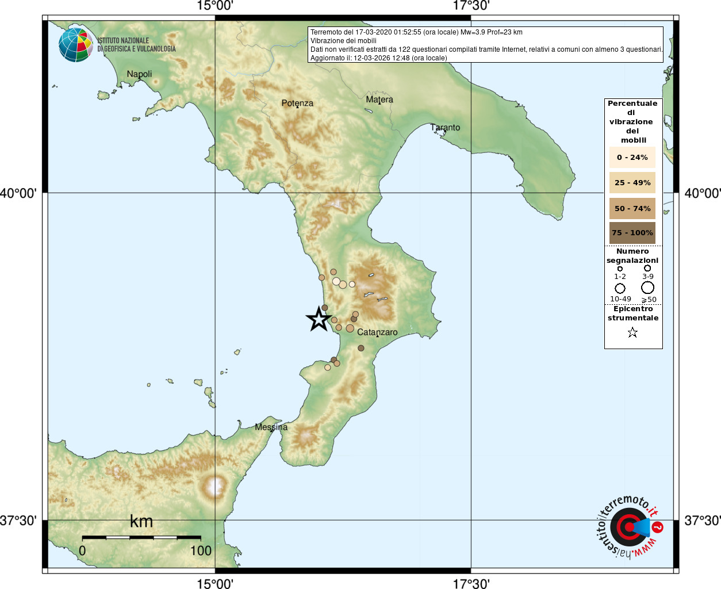Image resolution: width=721 pixels, height=589 pixels.
Task: Click the epicenter star on the map
Action: tap(319, 319)
